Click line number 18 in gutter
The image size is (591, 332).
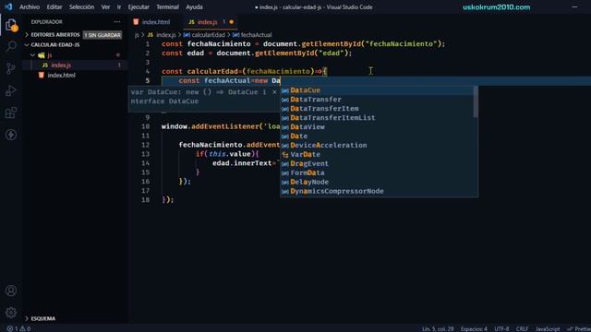tap(146, 200)
